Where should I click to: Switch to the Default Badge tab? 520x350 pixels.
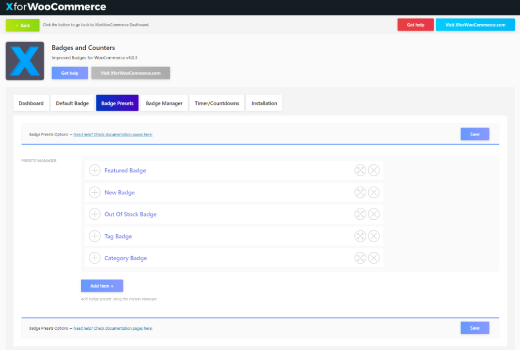tap(72, 103)
